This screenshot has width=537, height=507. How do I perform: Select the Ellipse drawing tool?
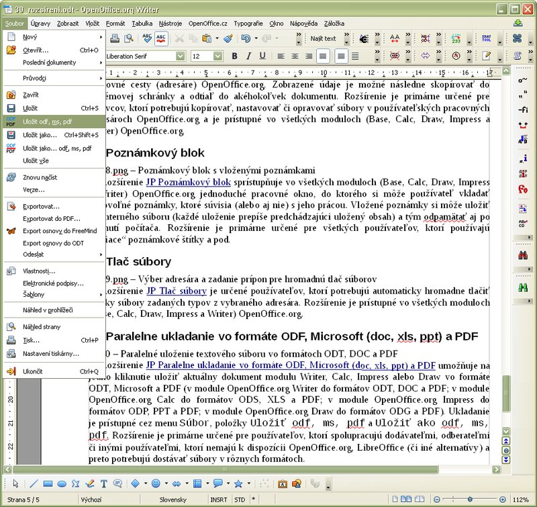tap(62, 483)
